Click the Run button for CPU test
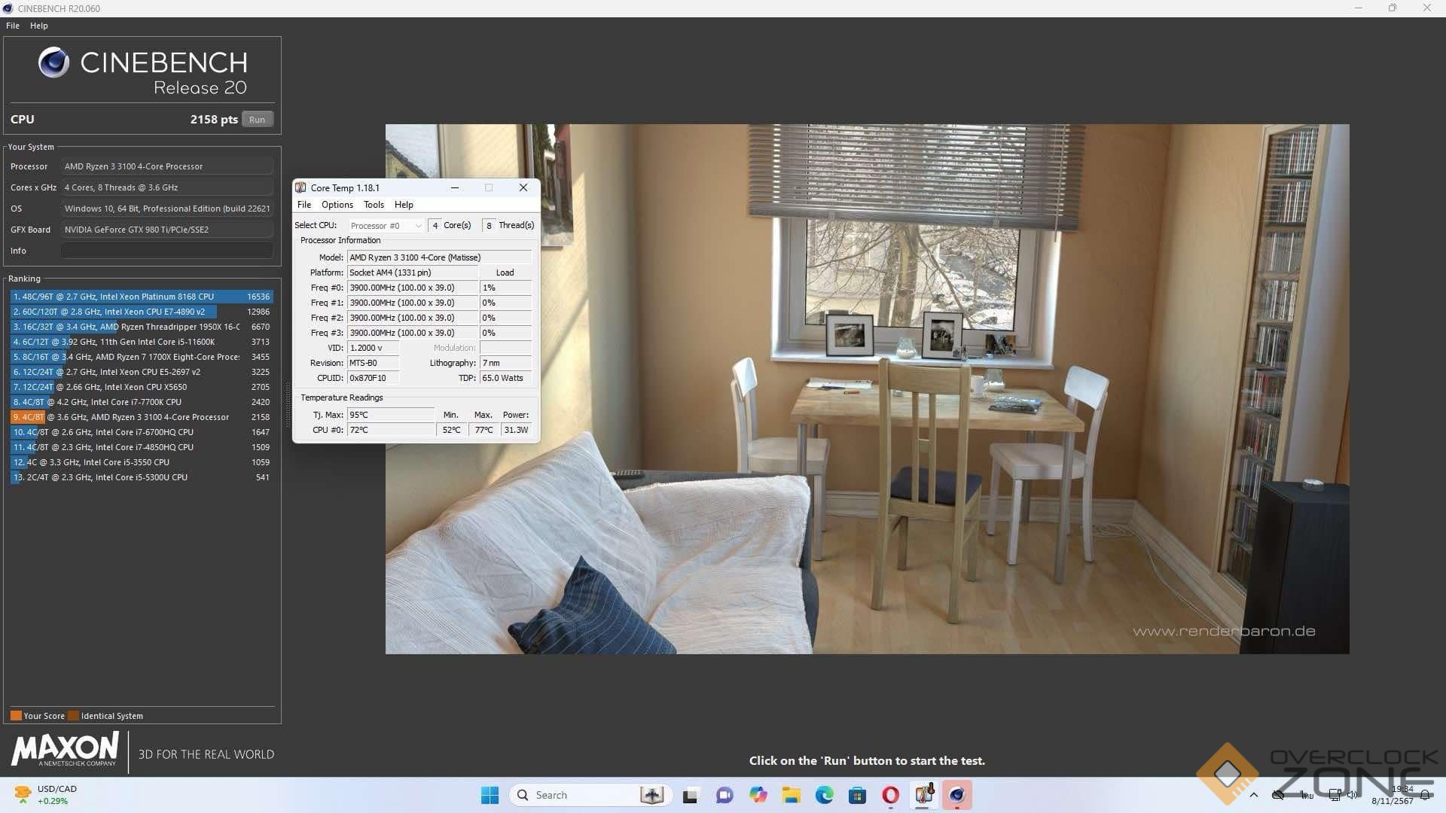This screenshot has height=813, width=1446. (x=257, y=120)
